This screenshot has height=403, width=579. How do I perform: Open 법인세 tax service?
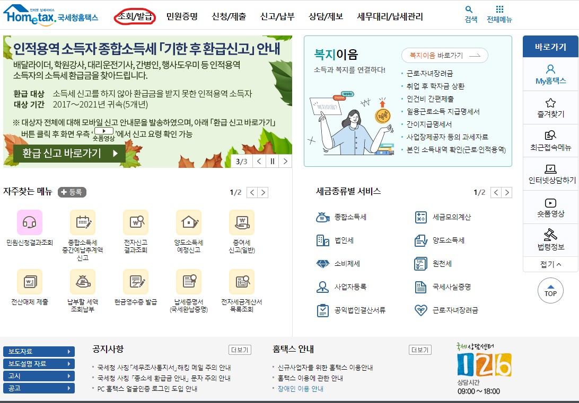click(335, 240)
